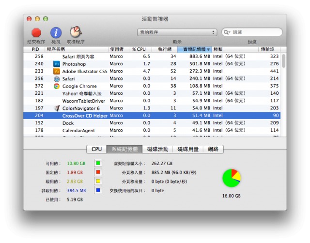This screenshot has height=243, width=310.
Task: Click the 384.5 MB inactive value
Action: [x=77, y=190]
